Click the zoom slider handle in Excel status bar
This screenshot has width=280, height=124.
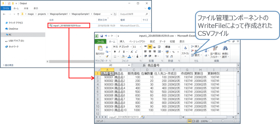pyautogui.click(x=223, y=121)
